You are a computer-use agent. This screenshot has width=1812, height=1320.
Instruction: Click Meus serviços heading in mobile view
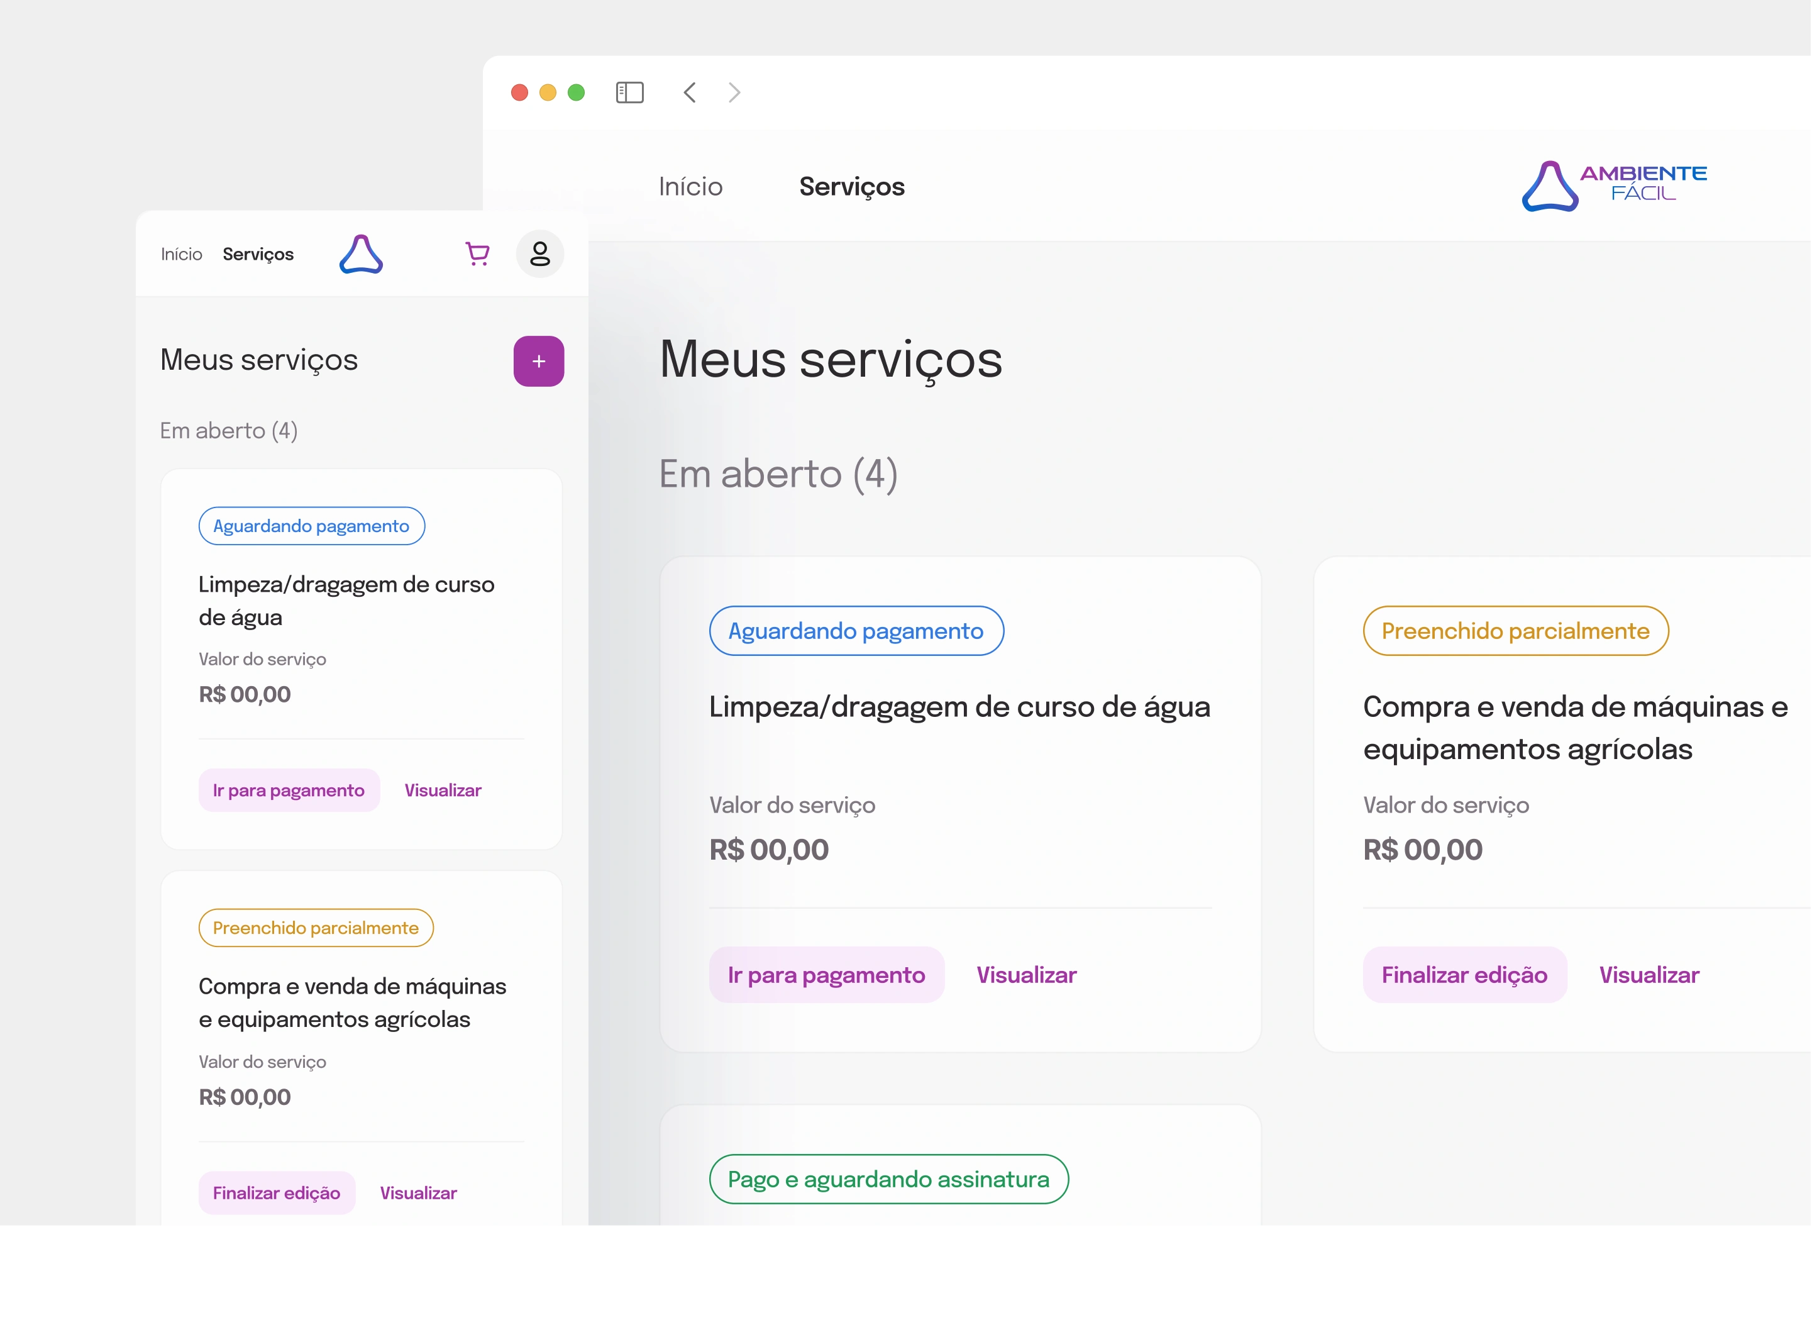(x=259, y=360)
